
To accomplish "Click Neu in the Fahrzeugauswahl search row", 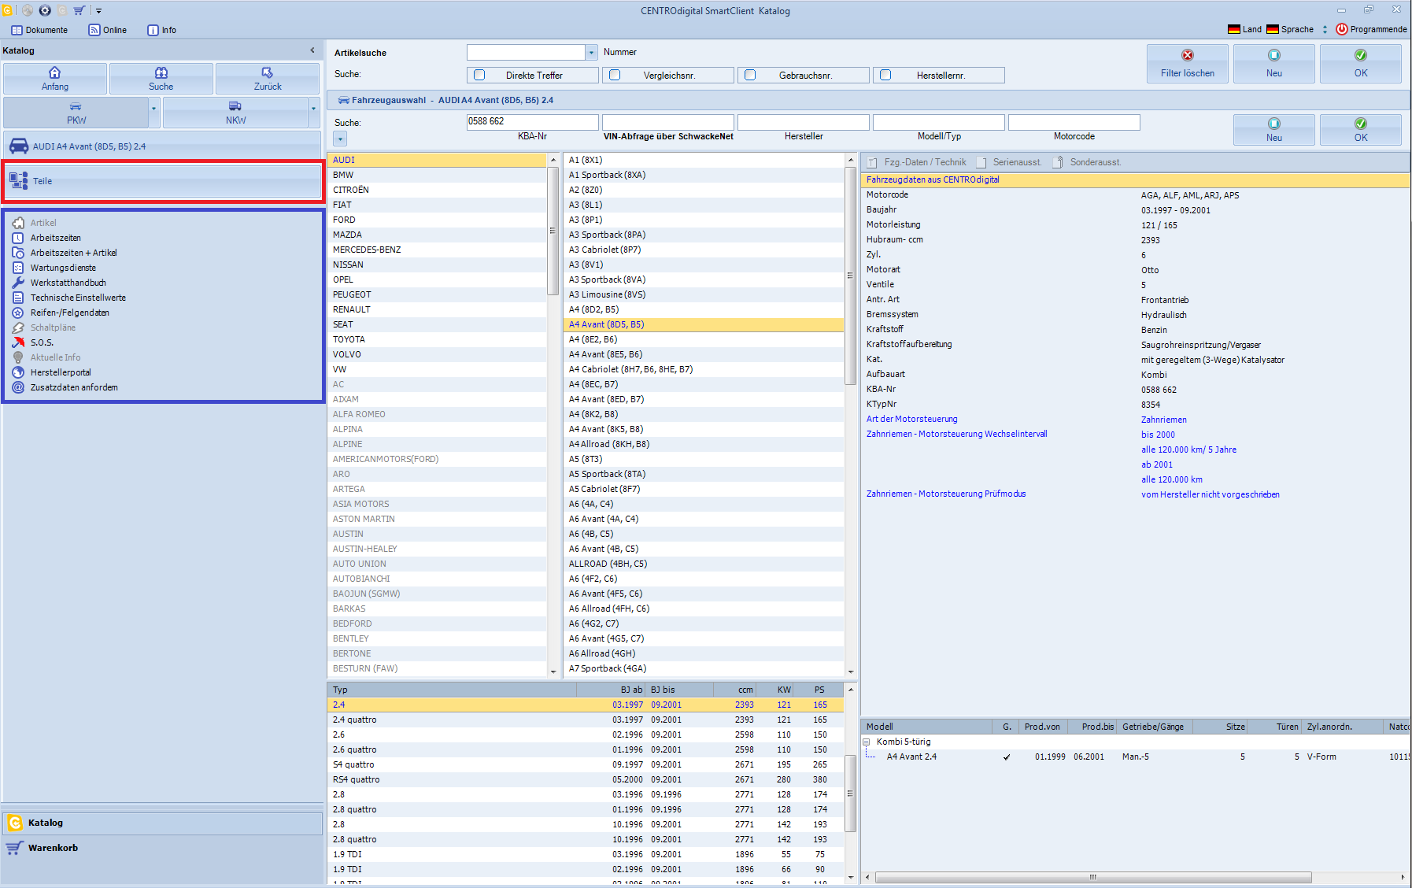I will (1273, 129).
